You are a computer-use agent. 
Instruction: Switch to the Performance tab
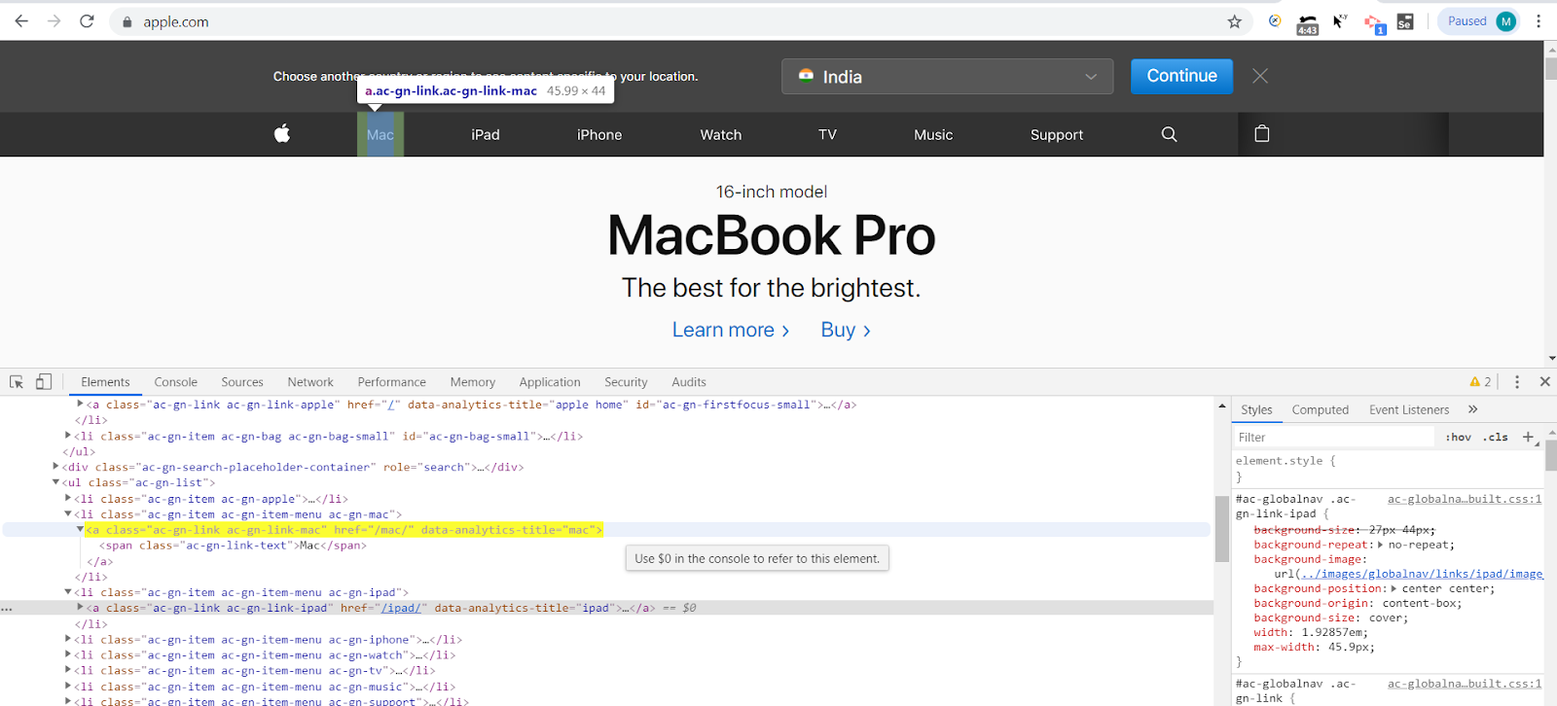click(x=391, y=382)
